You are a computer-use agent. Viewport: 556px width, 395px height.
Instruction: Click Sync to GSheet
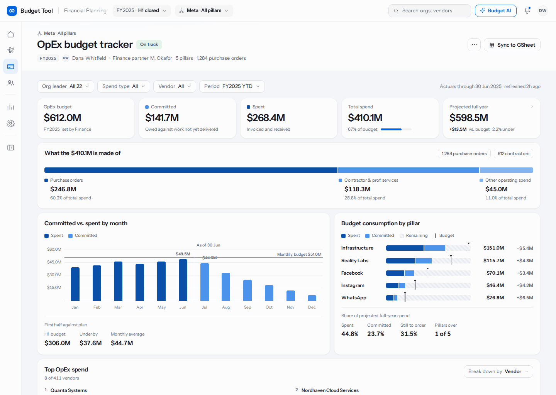(512, 45)
